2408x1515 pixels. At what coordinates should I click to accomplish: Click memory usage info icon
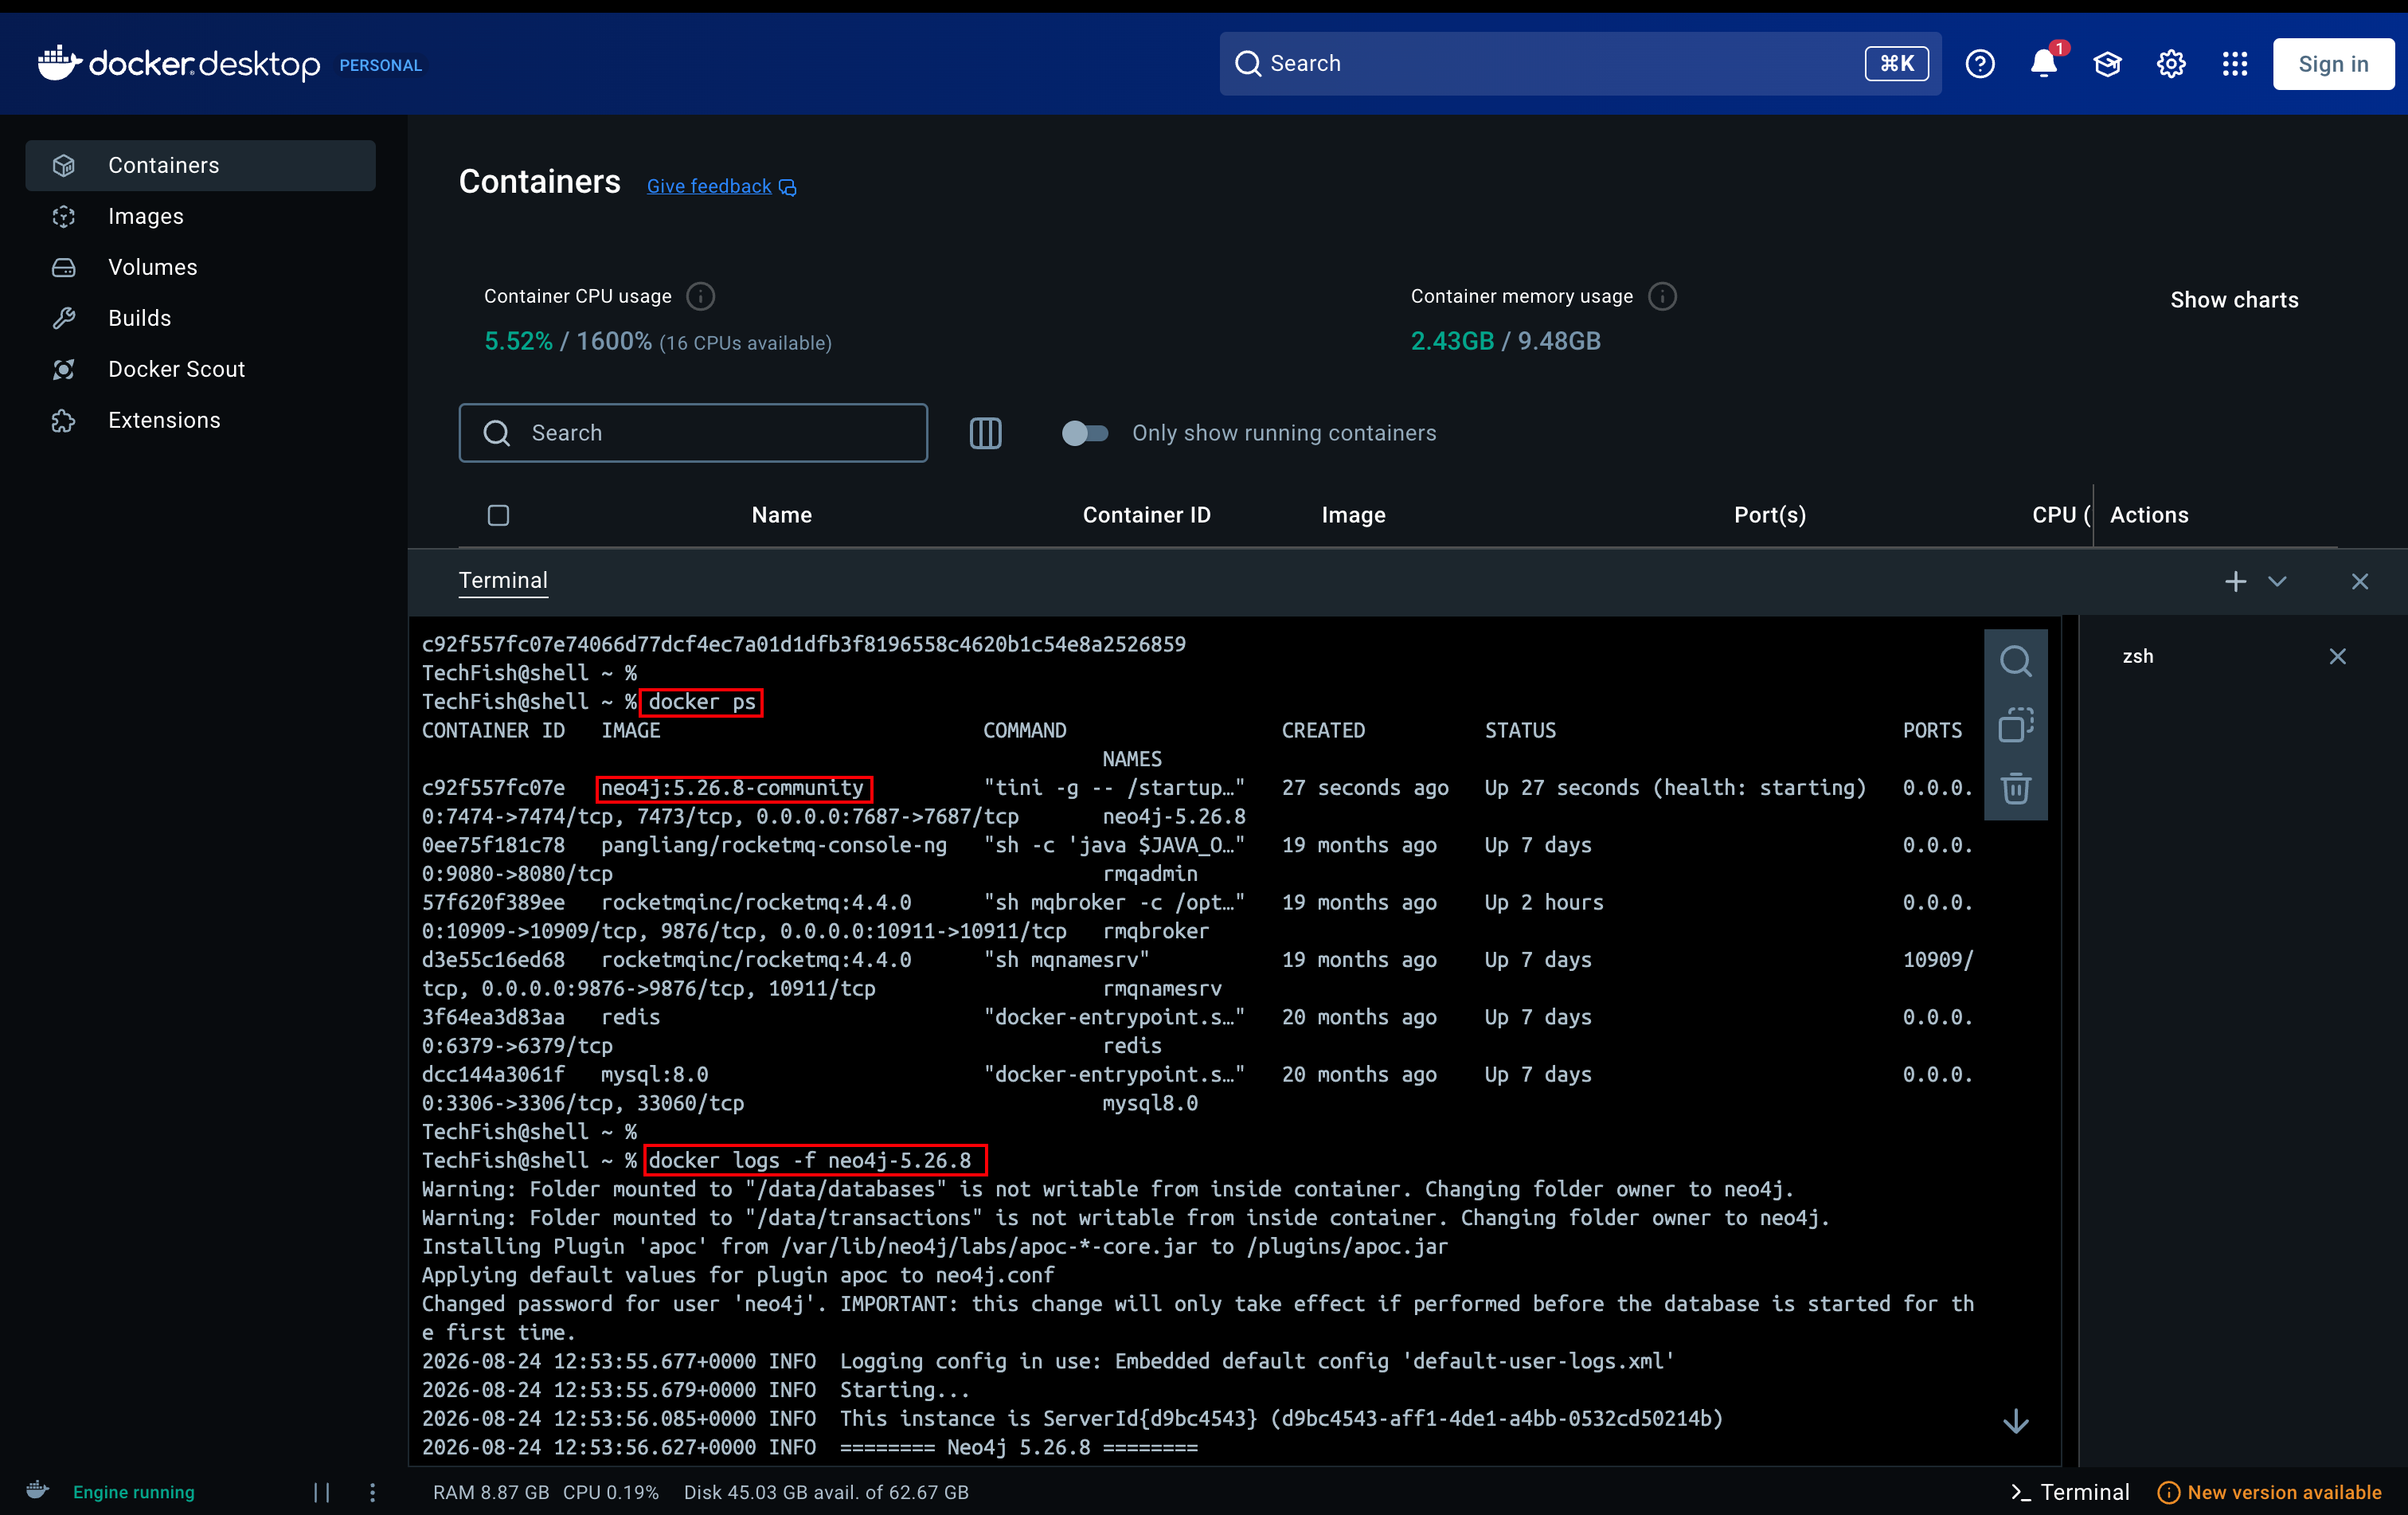(1662, 296)
